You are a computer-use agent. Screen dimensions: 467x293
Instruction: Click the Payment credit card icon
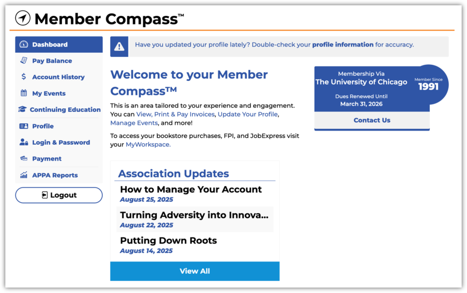24,159
